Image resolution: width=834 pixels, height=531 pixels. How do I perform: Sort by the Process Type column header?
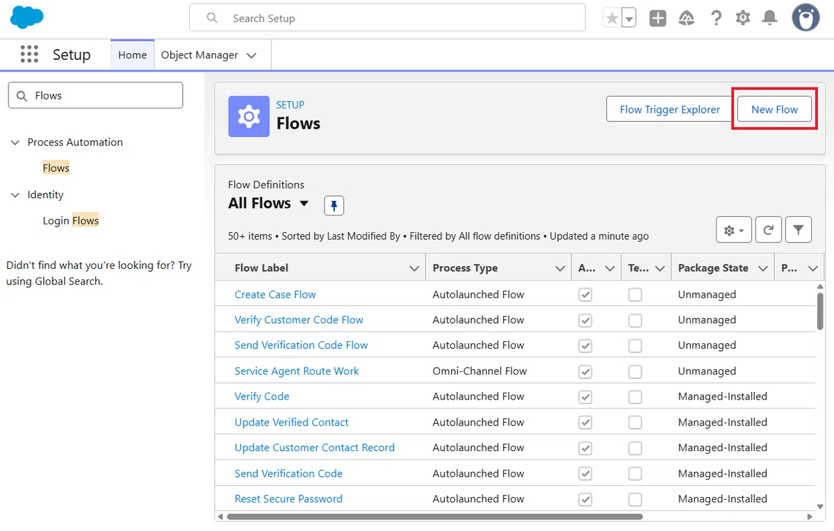coord(465,268)
